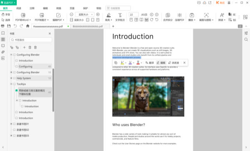Add a new bookmark with plus icon
The image size is (250, 151).
(x=25, y=47)
